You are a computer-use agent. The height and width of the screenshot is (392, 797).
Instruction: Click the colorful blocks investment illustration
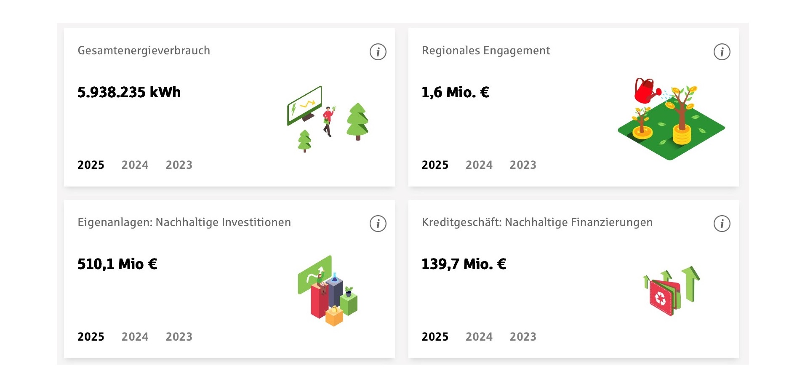[328, 291]
